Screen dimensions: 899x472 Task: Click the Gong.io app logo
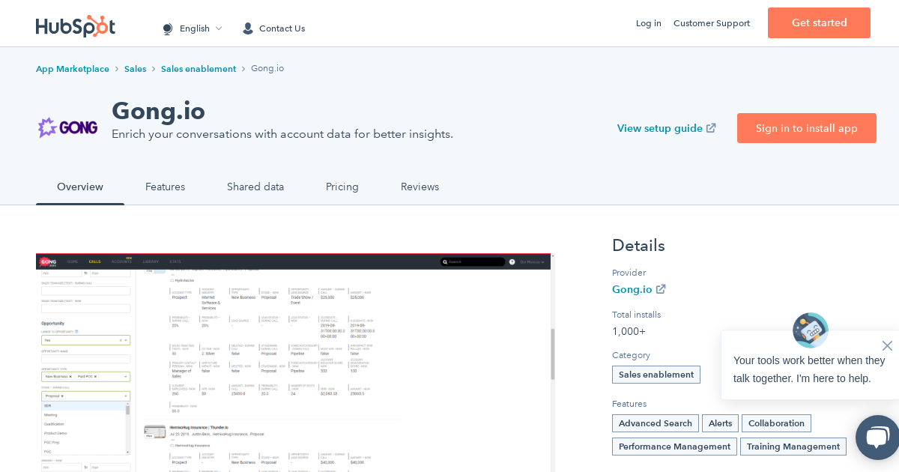(67, 127)
